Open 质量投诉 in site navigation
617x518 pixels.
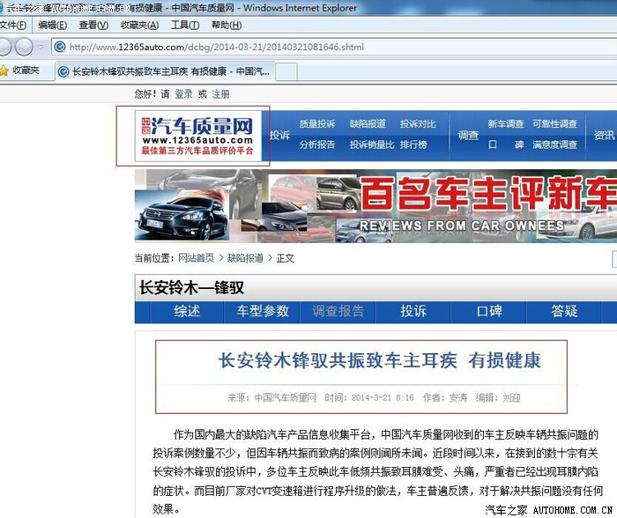[x=317, y=124]
